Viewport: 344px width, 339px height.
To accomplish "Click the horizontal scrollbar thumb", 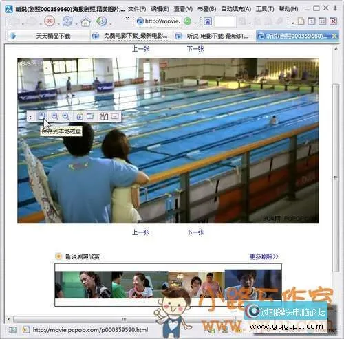I will (125, 319).
